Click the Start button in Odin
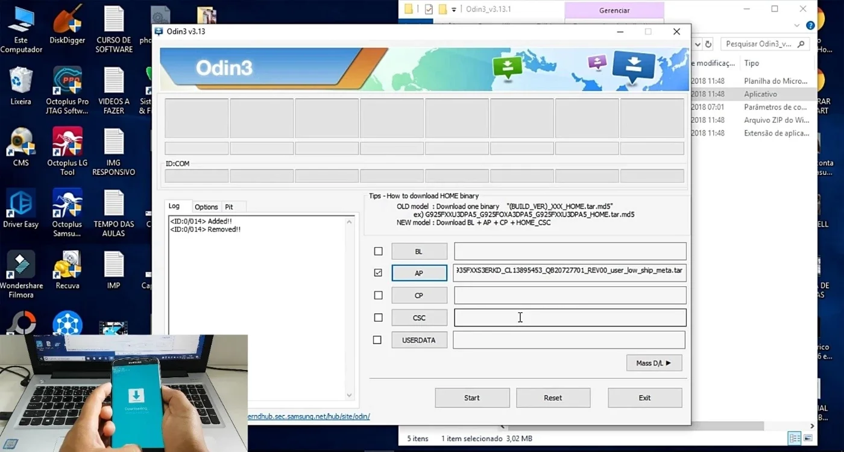 (x=472, y=398)
